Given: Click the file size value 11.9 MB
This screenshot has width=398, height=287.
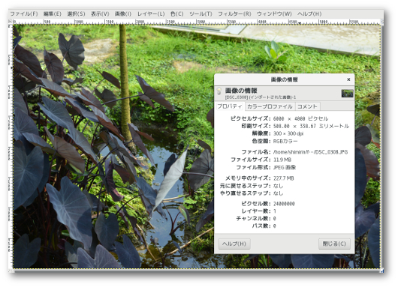Looking at the screenshot, I should (x=282, y=160).
